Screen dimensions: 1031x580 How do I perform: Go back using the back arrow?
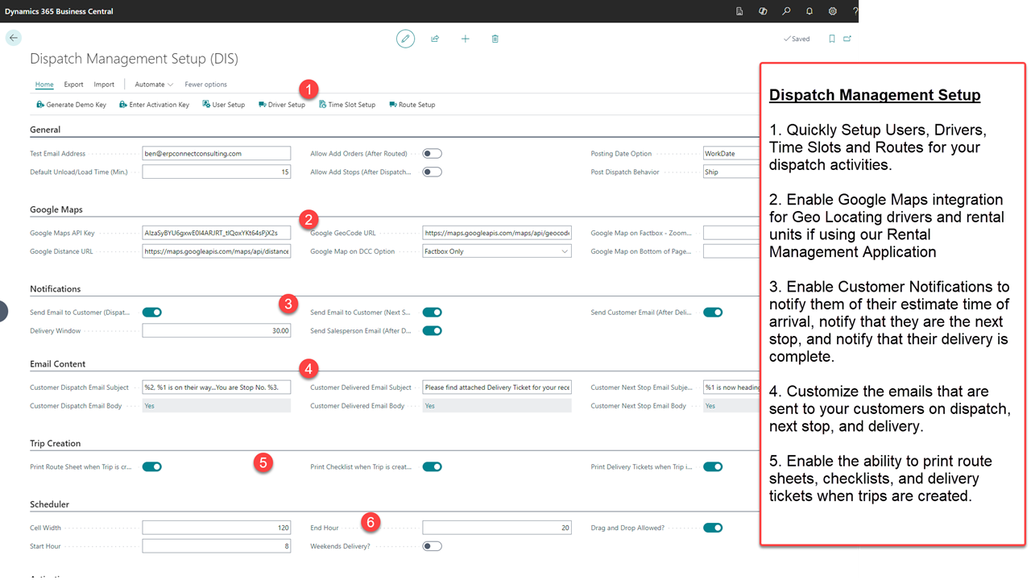coord(14,38)
